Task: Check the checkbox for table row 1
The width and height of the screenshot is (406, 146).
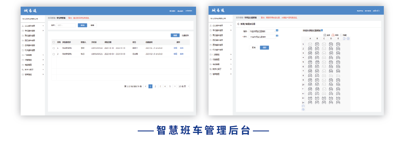Action: tap(54, 48)
